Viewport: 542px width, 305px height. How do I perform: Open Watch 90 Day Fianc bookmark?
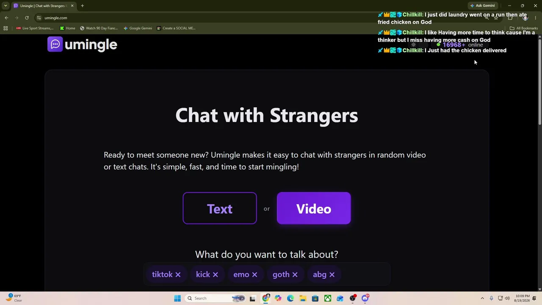(99, 28)
